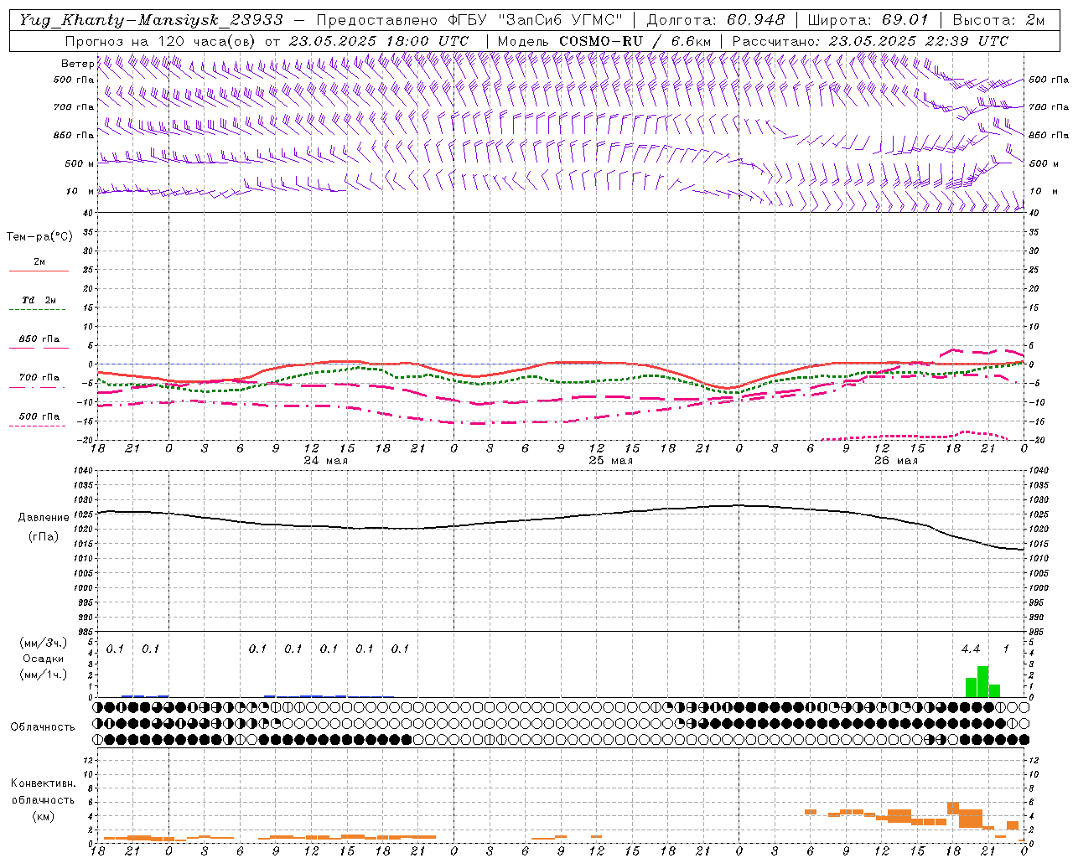The height and width of the screenshot is (858, 1073).
Task: Click the (км) convective cloud unit label
Action: tap(43, 816)
